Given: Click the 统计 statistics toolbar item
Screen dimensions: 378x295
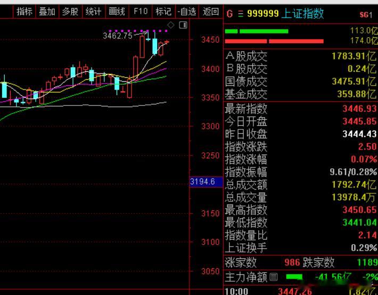Looking at the screenshot, I should pos(93,11).
